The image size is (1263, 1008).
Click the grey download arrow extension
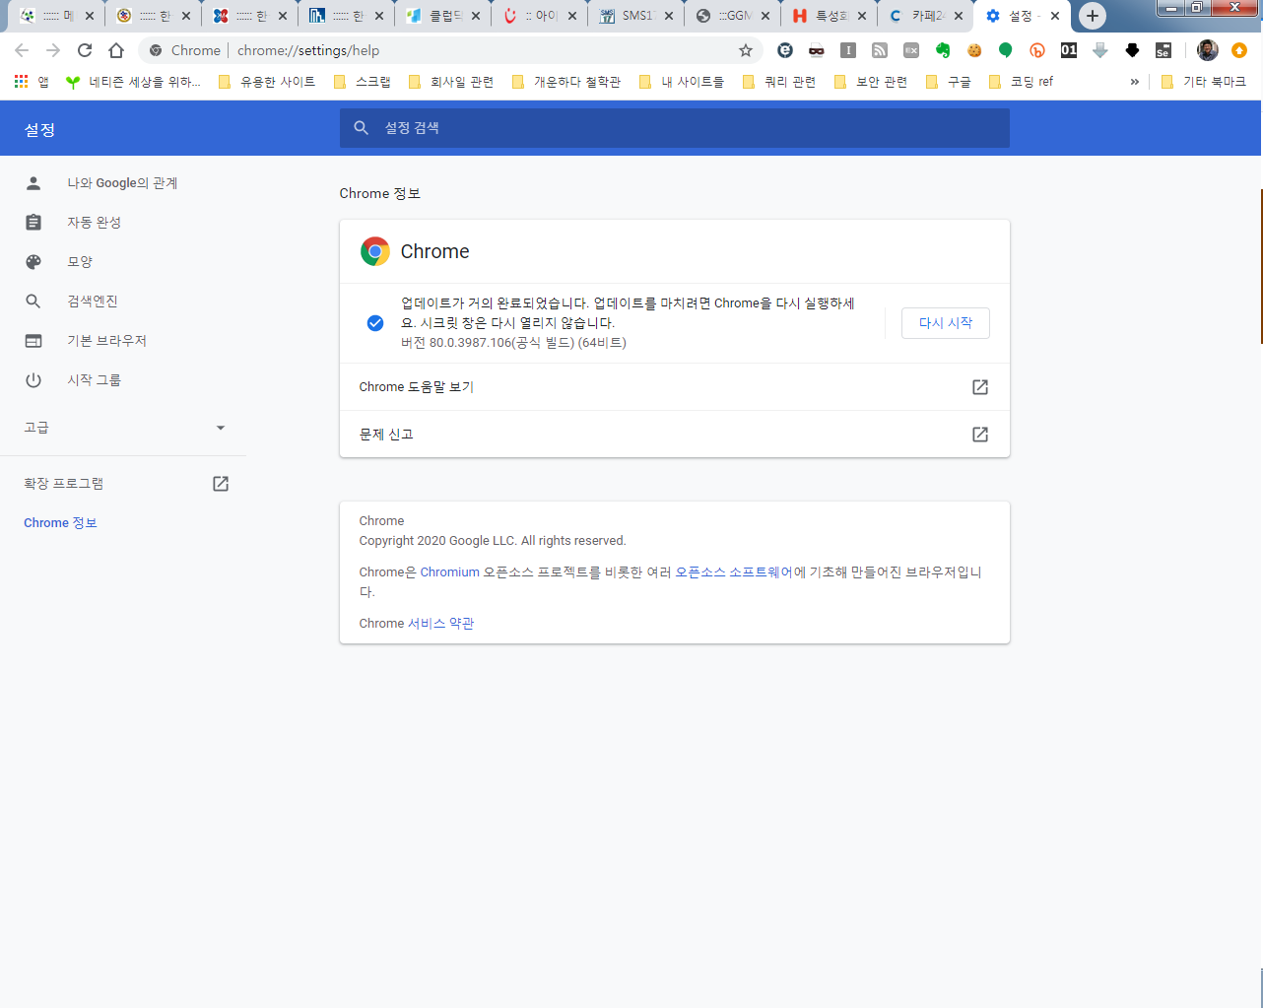pos(1100,50)
